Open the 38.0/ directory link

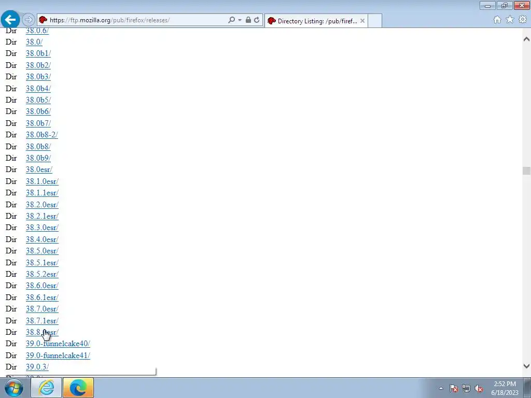tap(34, 42)
